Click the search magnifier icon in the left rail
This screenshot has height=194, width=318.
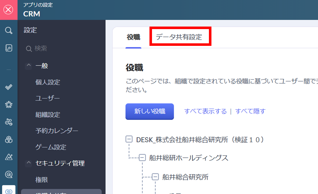9,30
